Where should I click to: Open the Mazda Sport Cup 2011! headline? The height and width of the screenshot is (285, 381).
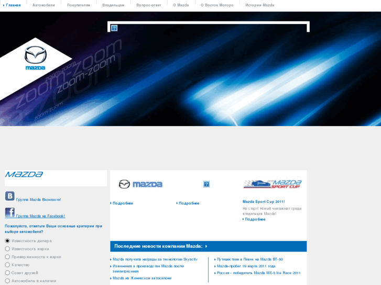tap(264, 201)
